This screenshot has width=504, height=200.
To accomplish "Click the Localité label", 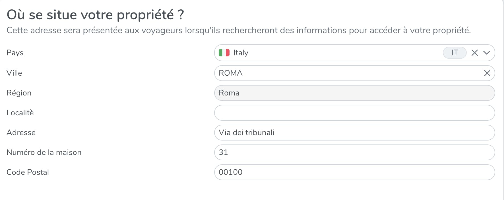I will coord(20,113).
